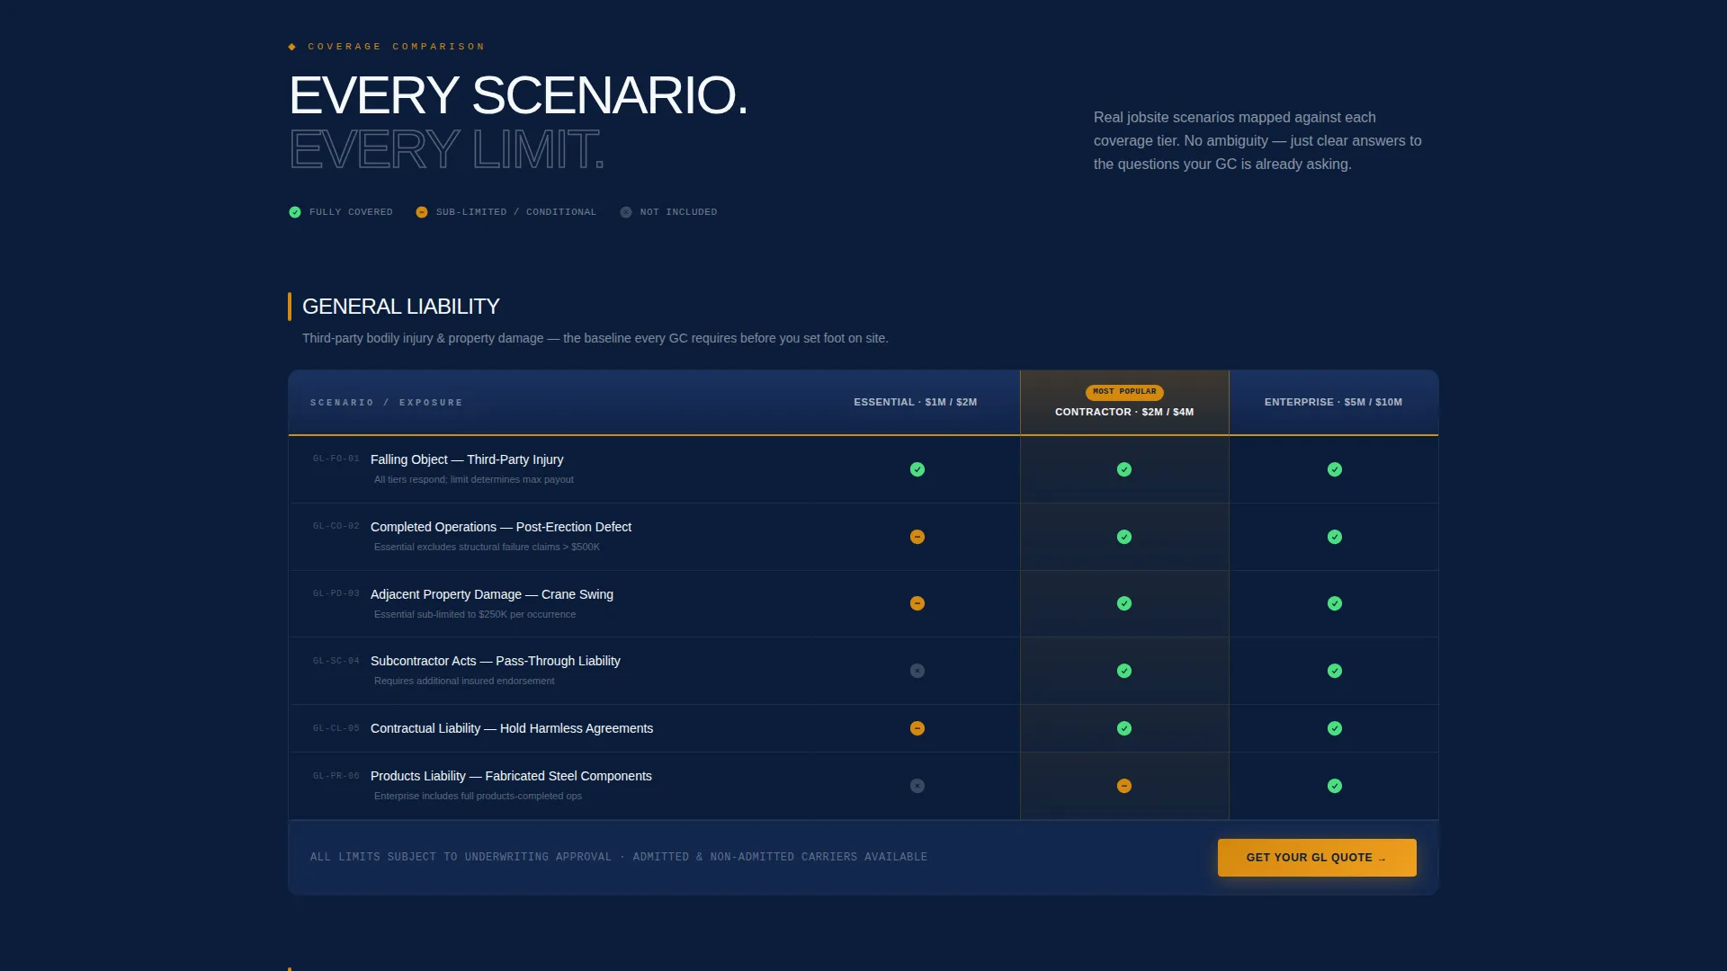Click note about structural failure claims > $500K

click(x=487, y=548)
